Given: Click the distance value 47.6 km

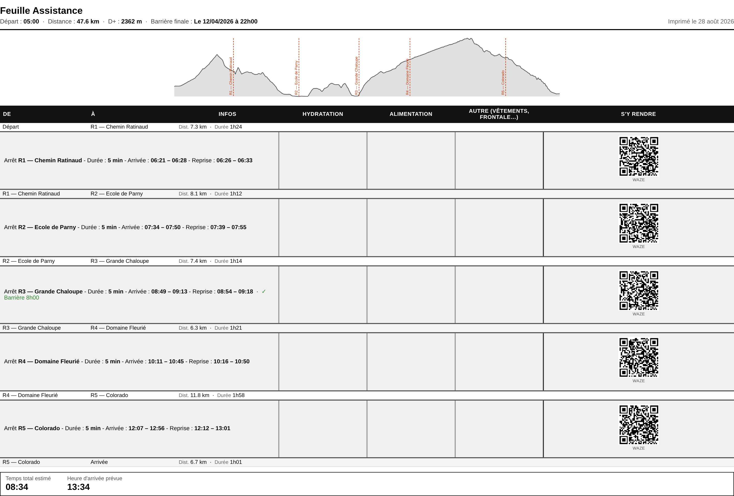Looking at the screenshot, I should 88,21.
